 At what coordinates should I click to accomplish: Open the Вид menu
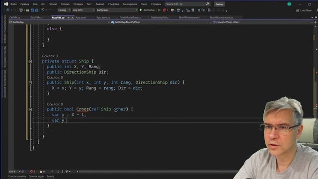click(x=35, y=4)
